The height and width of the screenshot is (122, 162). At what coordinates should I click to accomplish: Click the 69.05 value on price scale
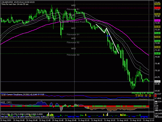coord(157,91)
